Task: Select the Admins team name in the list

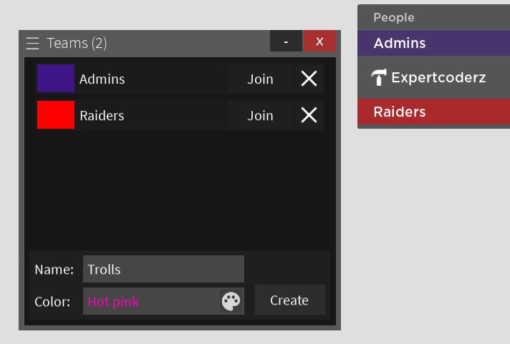Action: coord(102,79)
